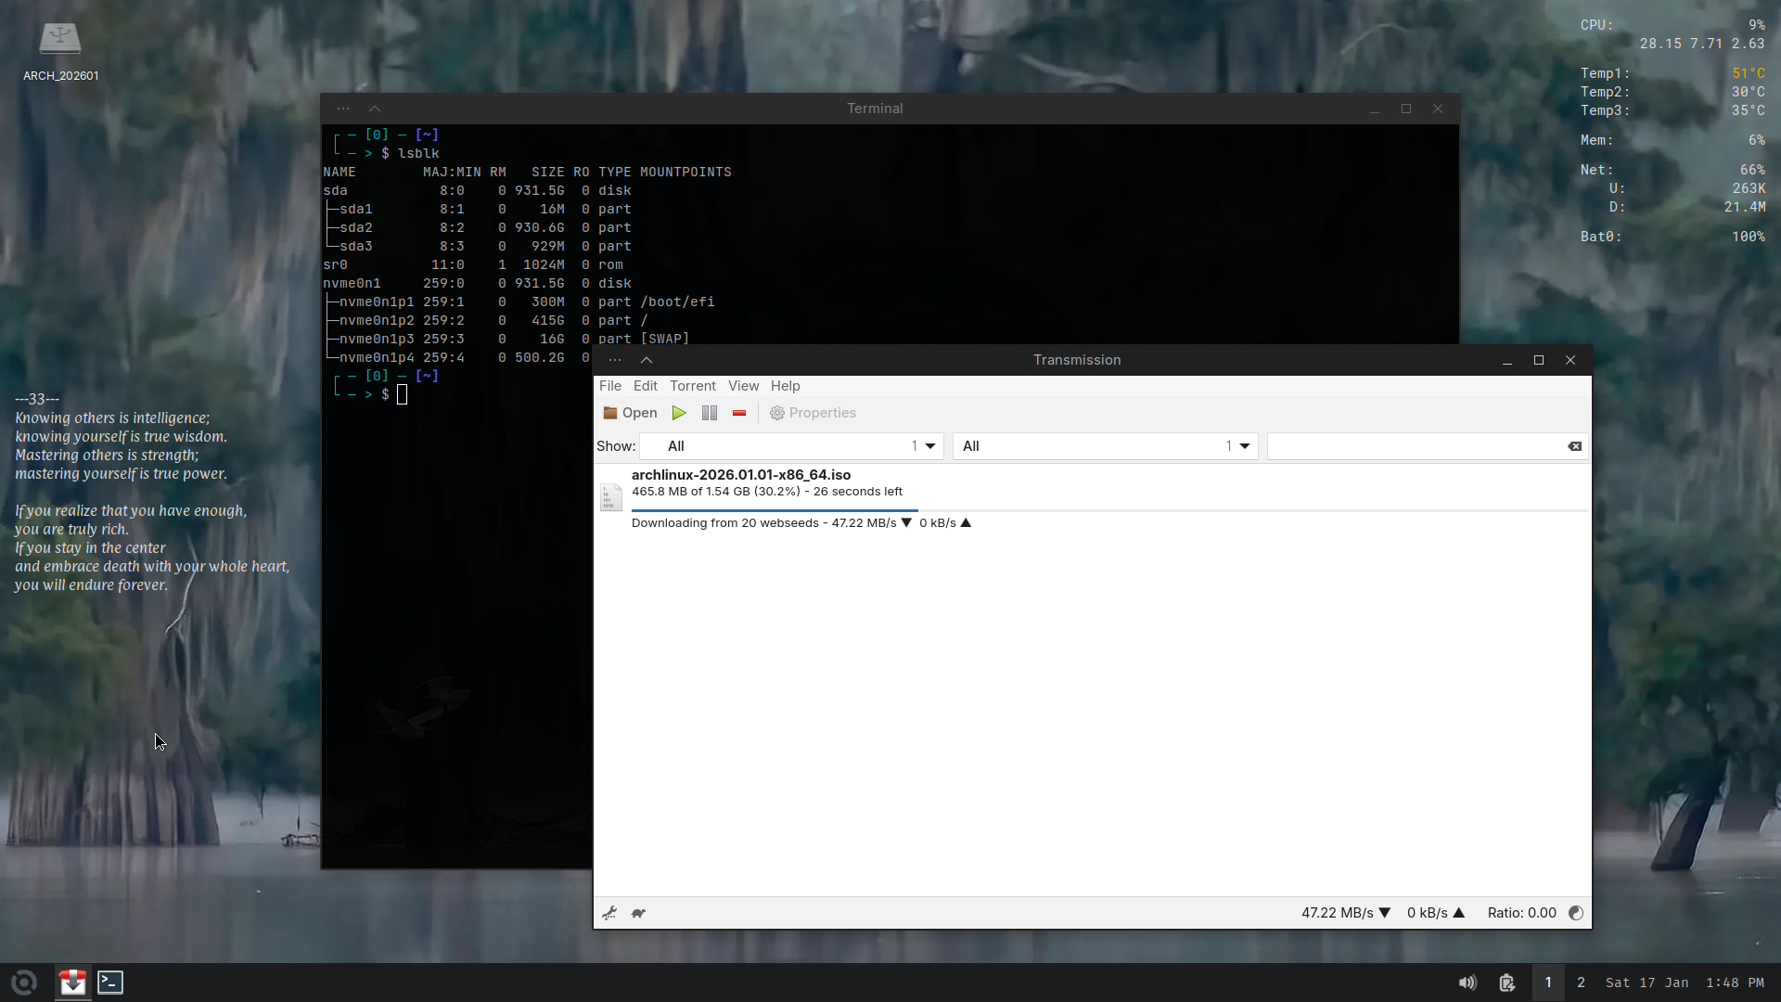The height and width of the screenshot is (1002, 1781).
Task: Click the Open torrent toolbar button
Action: [x=630, y=413]
